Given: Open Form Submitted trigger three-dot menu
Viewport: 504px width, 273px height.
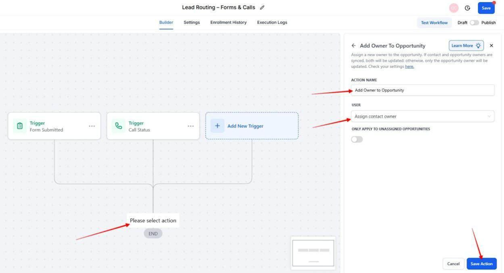Looking at the screenshot, I should pos(92,126).
